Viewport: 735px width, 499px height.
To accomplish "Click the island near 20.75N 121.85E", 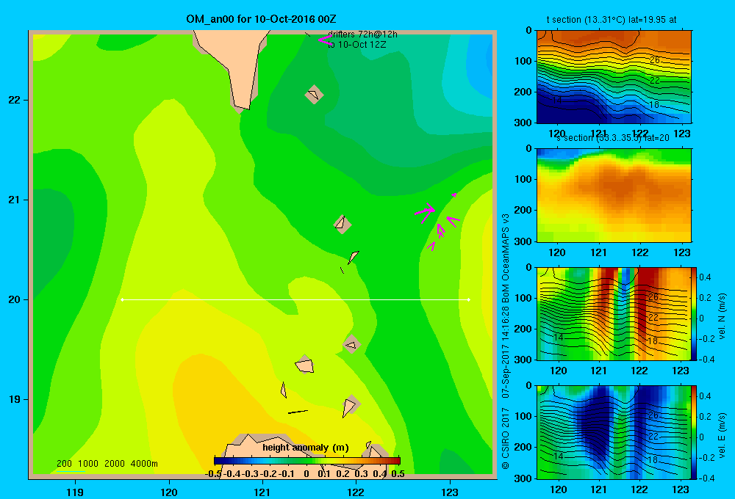I will pyautogui.click(x=343, y=225).
